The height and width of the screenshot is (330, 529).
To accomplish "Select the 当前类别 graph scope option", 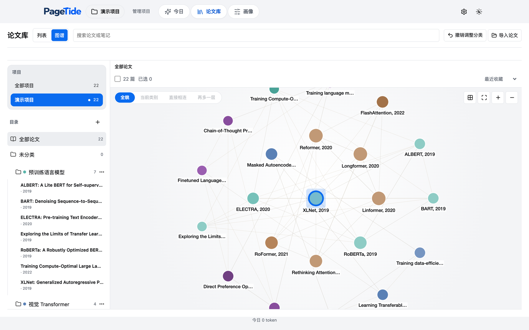I will point(149,98).
